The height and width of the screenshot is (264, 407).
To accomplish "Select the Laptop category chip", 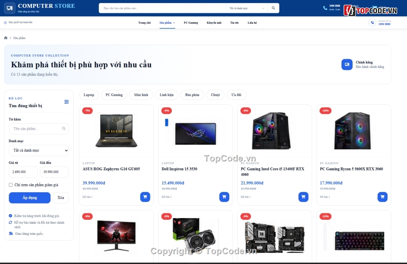I will tap(89, 95).
